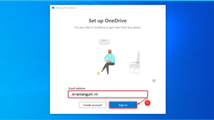Click the @vanlanguni.vn text in email box
The image size is (214, 120).
tap(85, 94)
